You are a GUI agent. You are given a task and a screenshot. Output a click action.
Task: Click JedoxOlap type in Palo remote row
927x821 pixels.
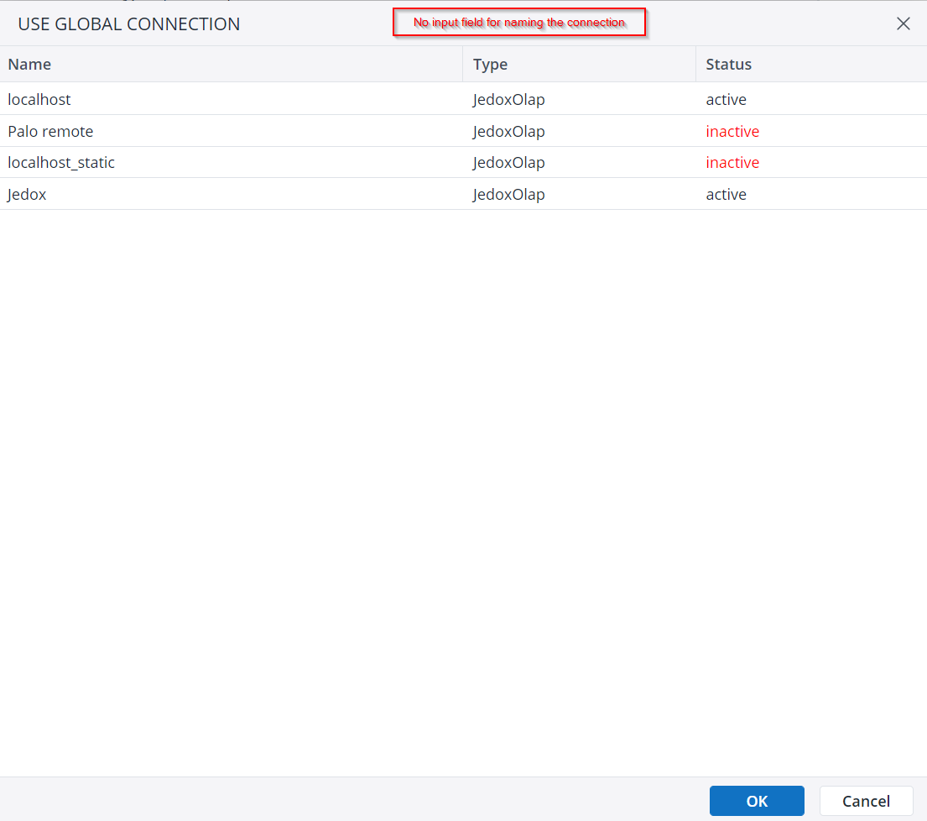tap(508, 131)
